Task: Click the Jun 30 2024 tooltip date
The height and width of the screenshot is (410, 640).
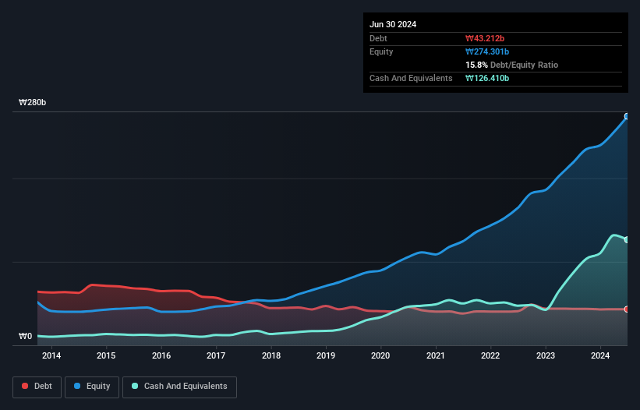Action: pyautogui.click(x=393, y=24)
